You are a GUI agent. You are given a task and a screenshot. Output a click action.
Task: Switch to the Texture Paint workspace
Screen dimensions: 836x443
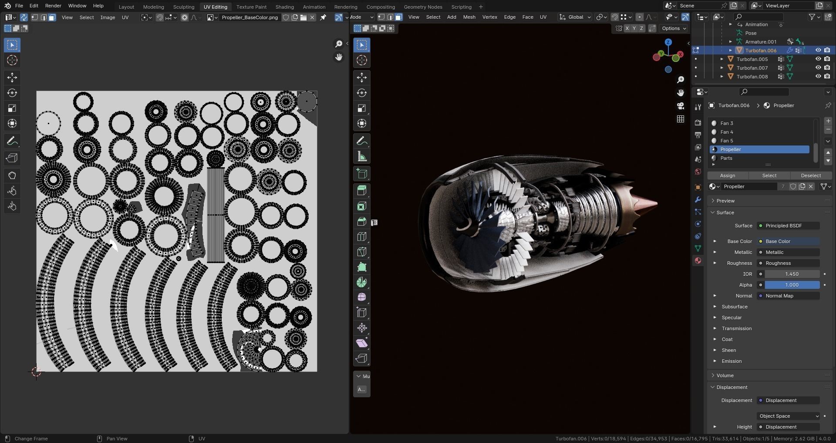pyautogui.click(x=251, y=7)
